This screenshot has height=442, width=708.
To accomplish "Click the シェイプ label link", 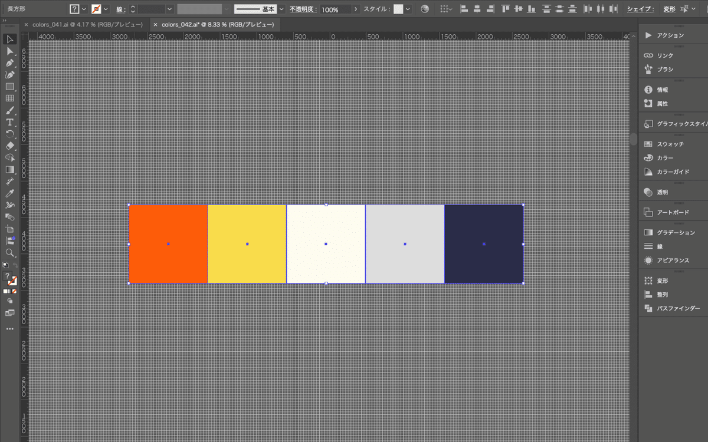I will (640, 9).
